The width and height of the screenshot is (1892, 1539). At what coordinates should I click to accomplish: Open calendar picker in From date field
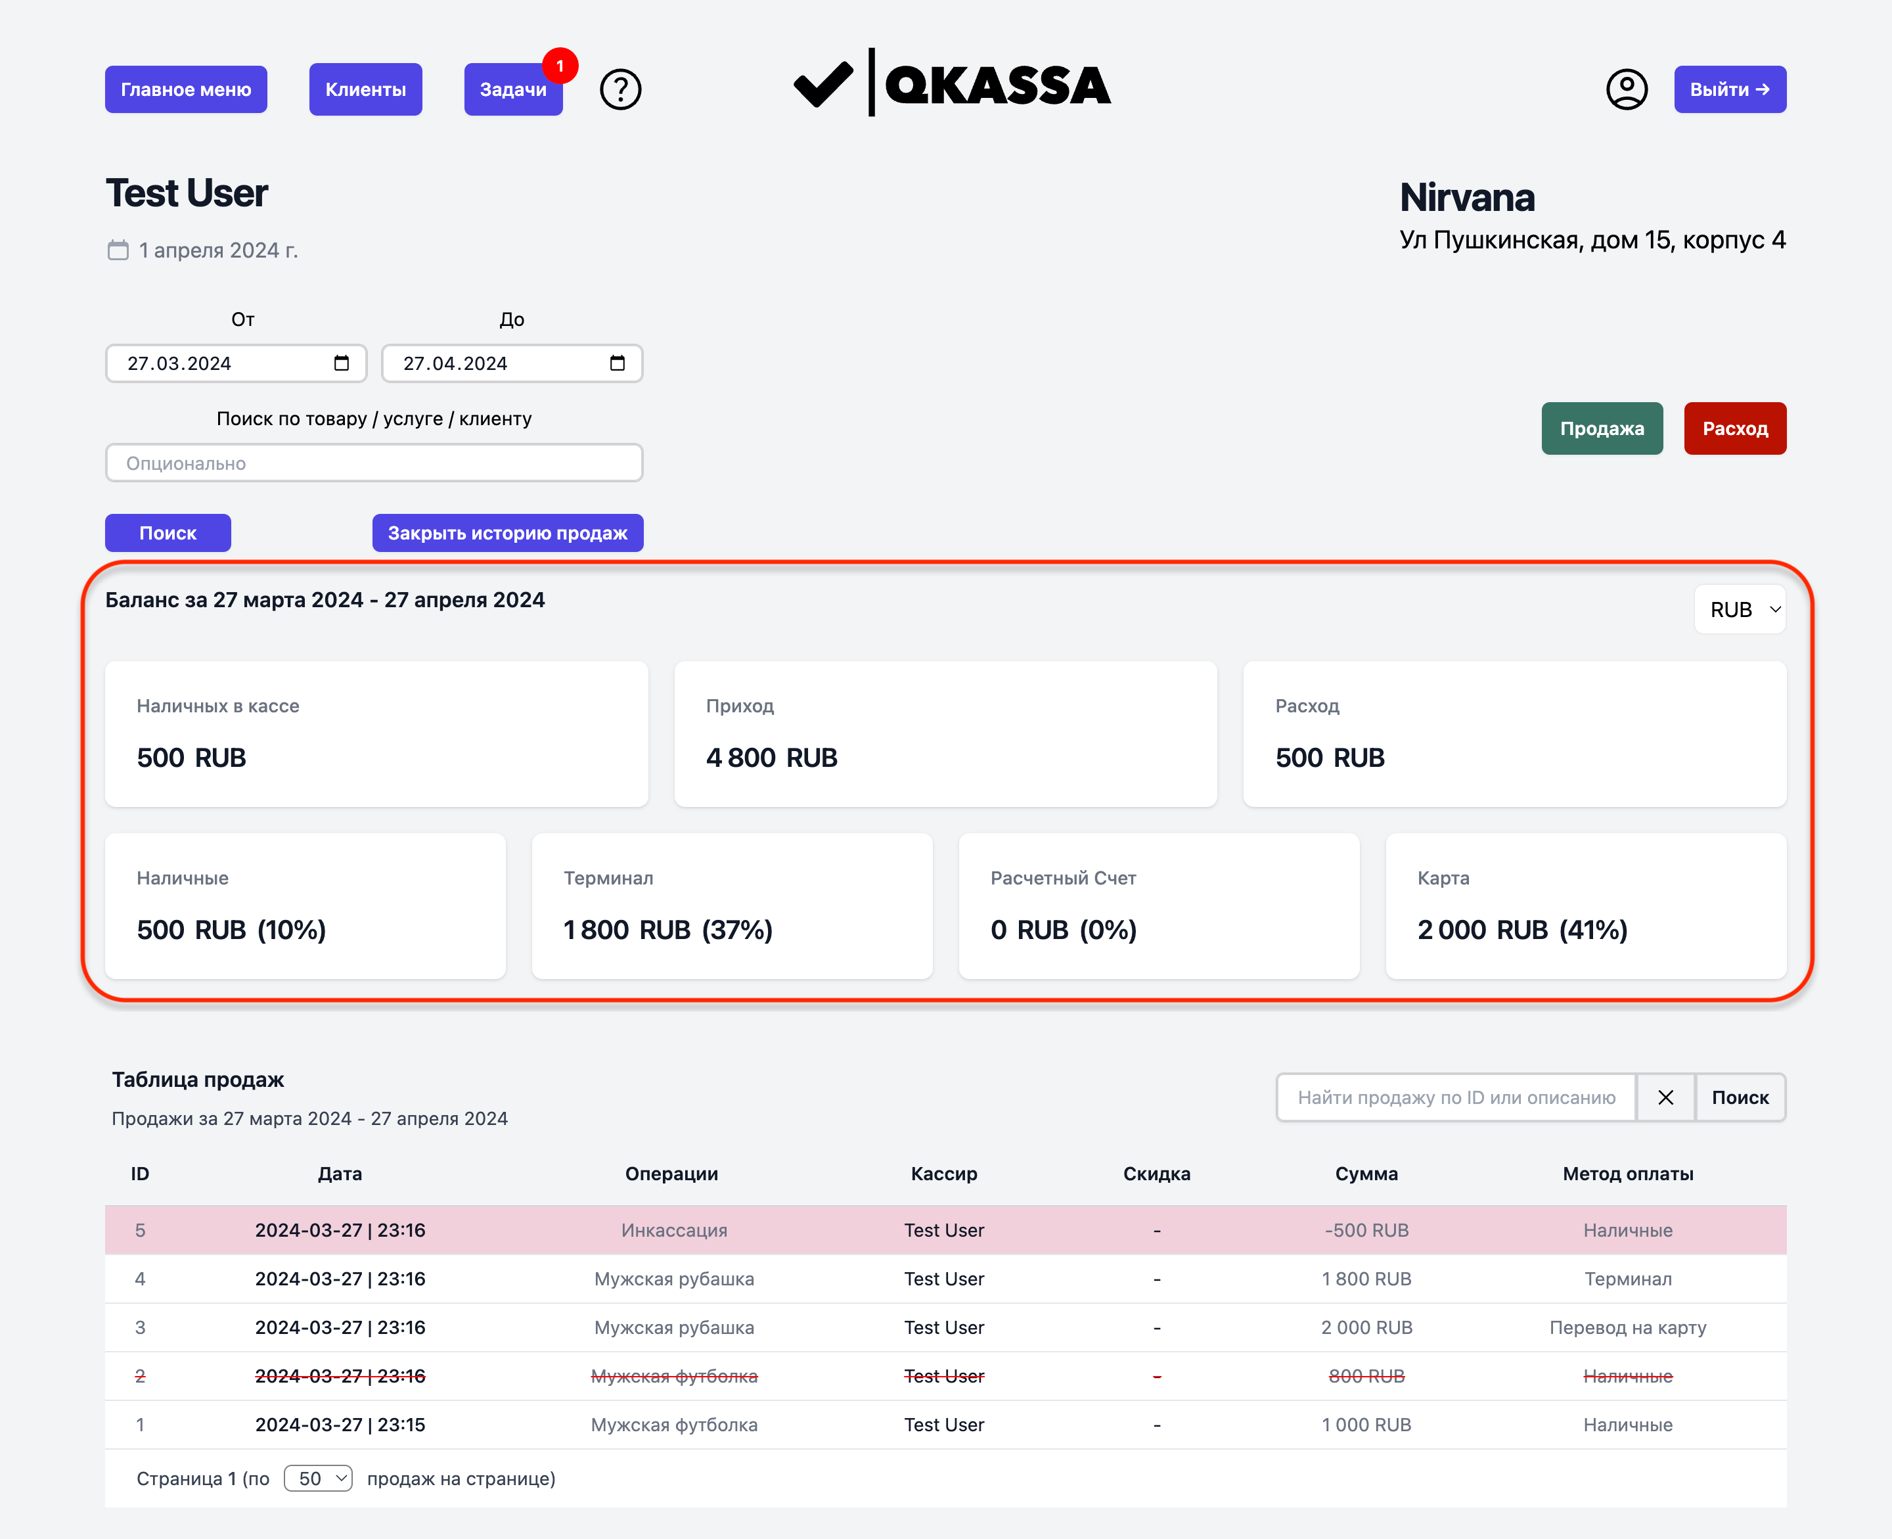(341, 363)
